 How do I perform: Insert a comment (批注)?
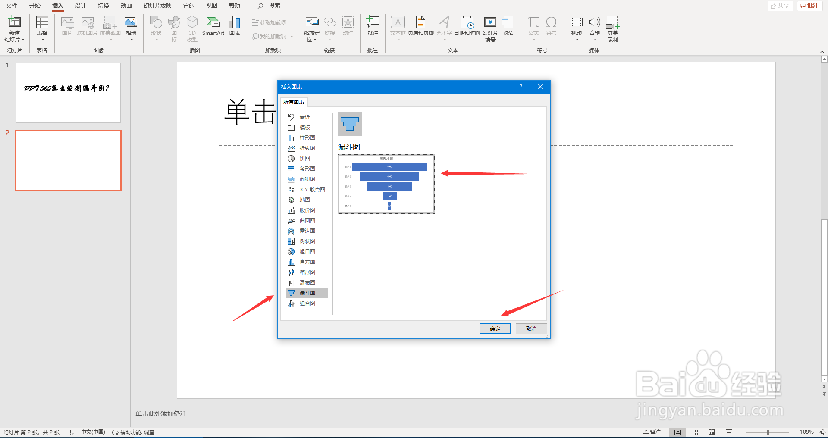point(372,26)
